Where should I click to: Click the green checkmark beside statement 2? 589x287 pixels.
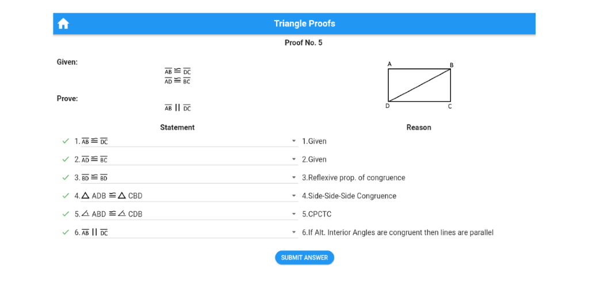(x=66, y=159)
